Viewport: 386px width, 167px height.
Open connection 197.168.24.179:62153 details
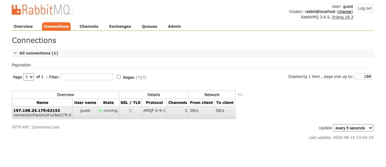36,110
